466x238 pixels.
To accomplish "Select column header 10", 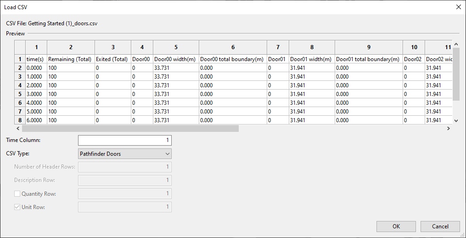I will (x=414, y=47).
